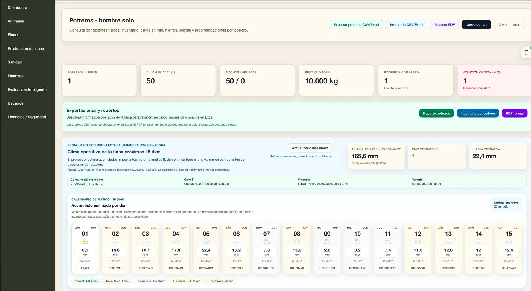
Task: Open Animales in the sidebar
Action: [16, 21]
